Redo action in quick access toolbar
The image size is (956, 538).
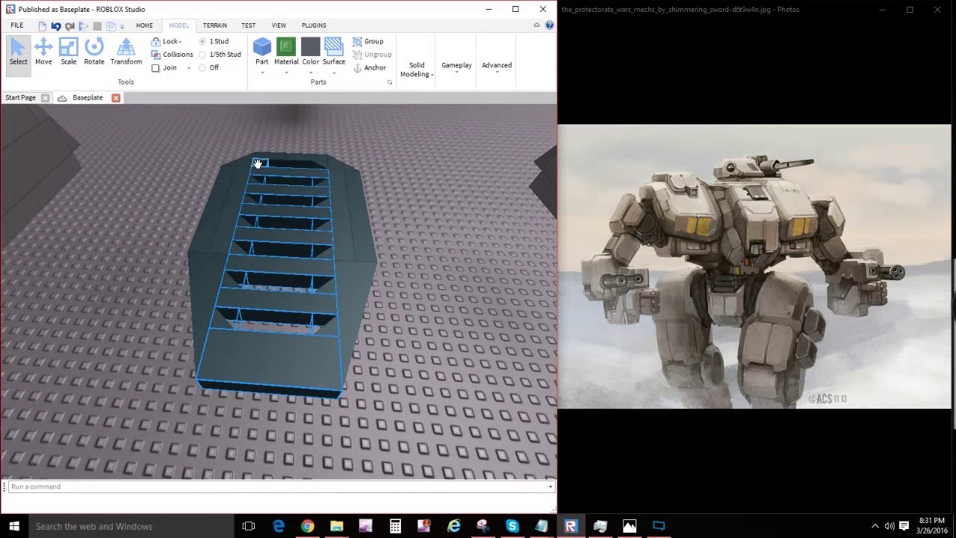(x=69, y=26)
